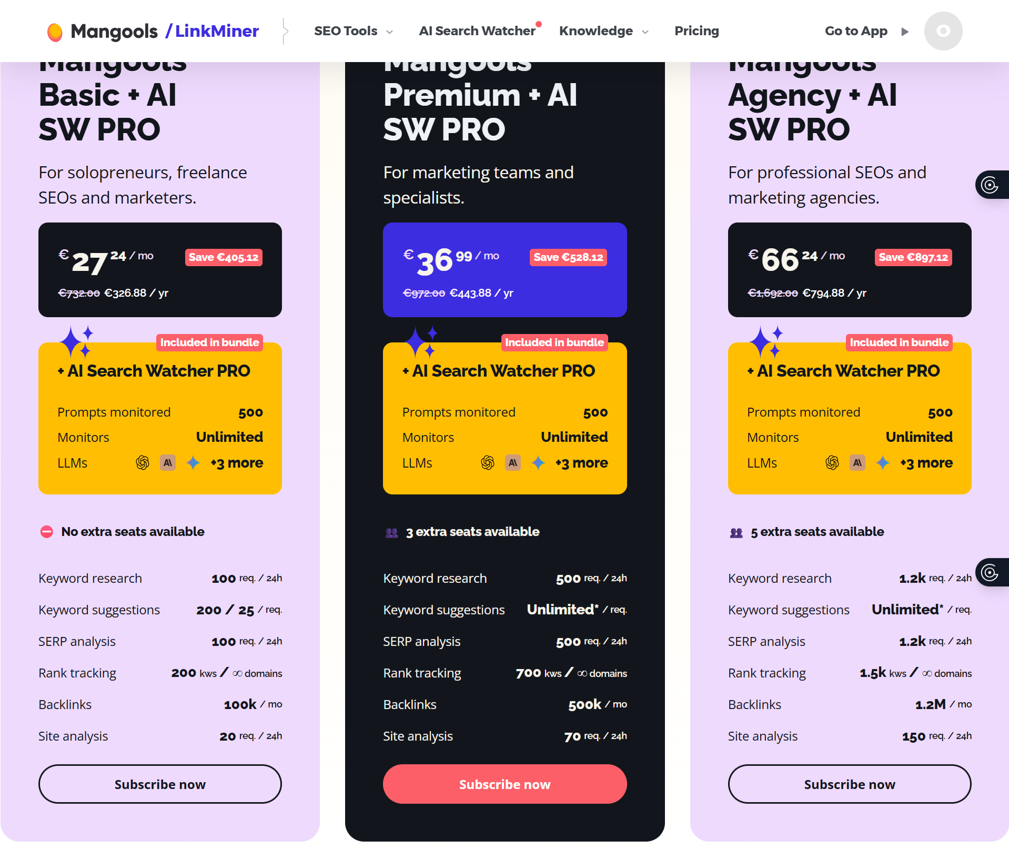1009x849 pixels.
Task: Open the user avatar at top right
Action: 943,31
